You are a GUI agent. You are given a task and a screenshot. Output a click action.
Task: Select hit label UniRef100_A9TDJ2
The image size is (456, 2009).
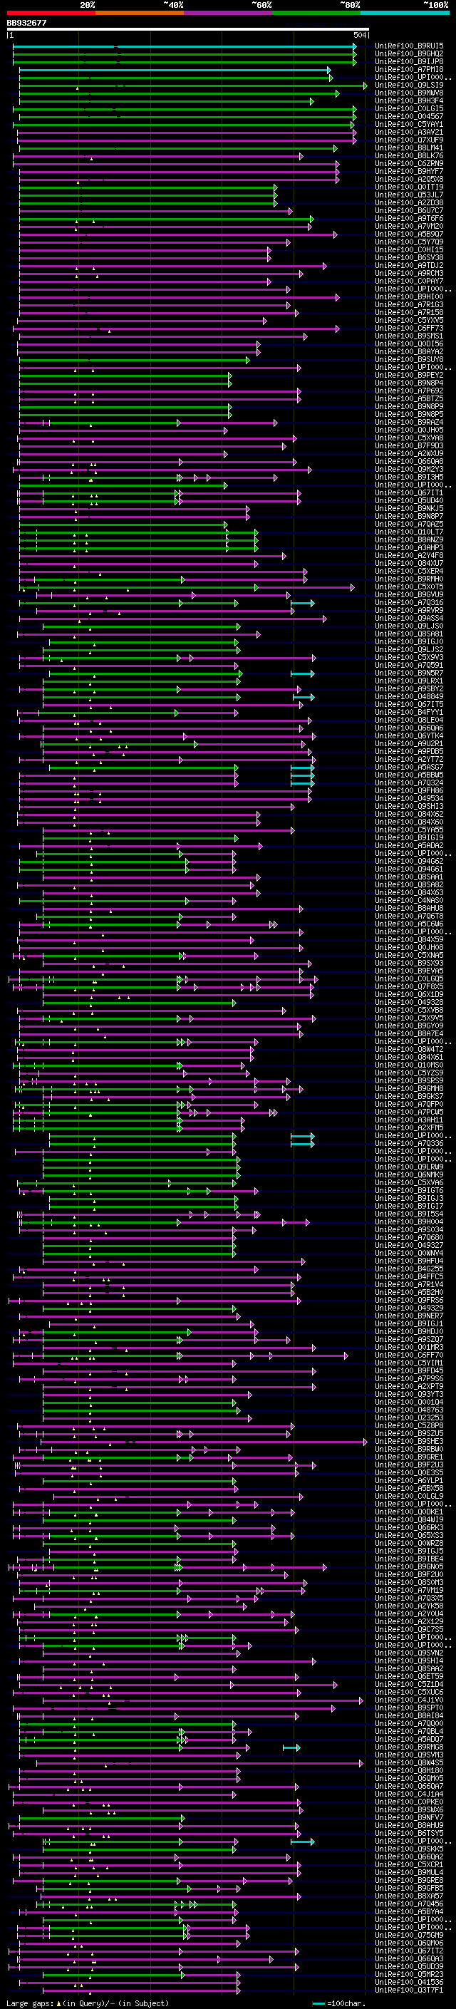click(409, 265)
